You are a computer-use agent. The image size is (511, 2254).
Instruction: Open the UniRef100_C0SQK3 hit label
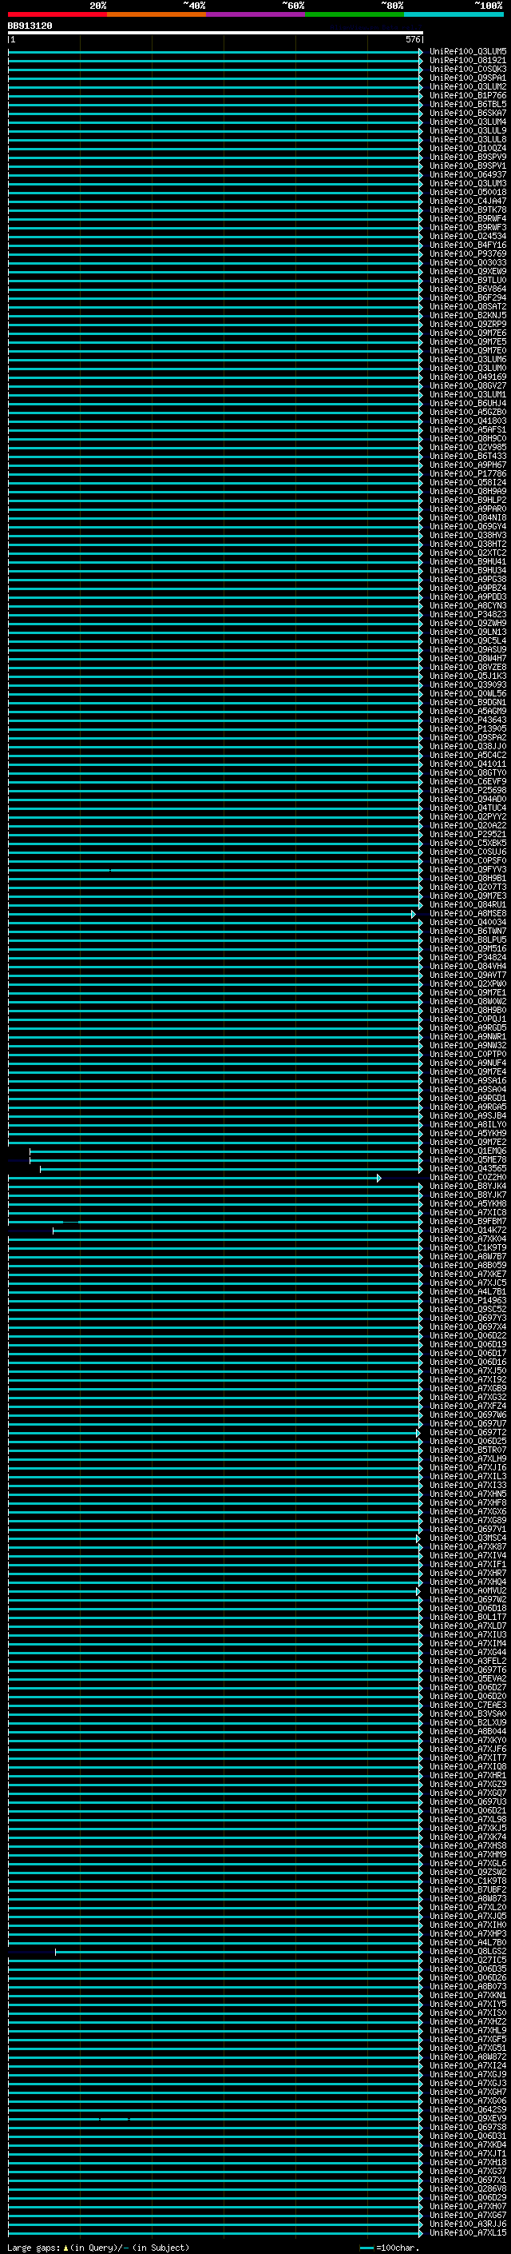[468, 69]
